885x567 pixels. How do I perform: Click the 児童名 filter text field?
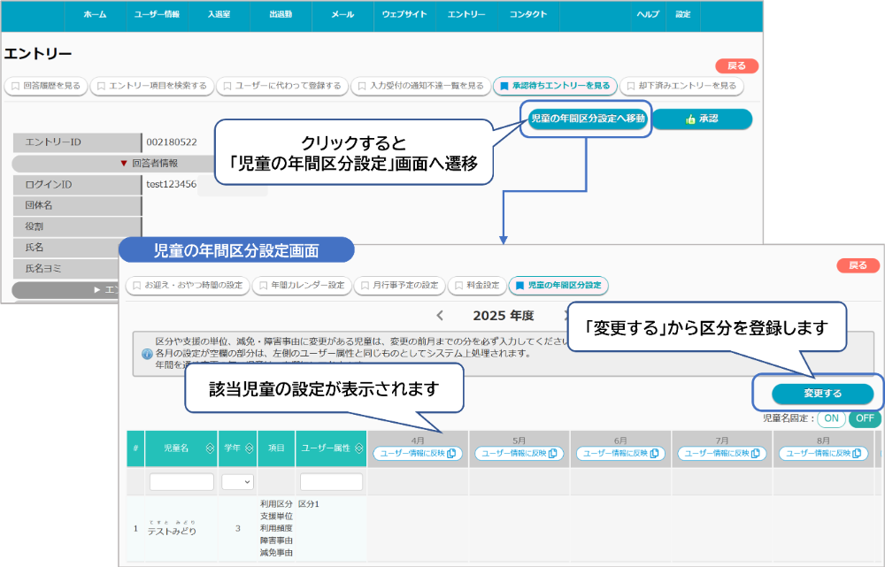tap(181, 482)
